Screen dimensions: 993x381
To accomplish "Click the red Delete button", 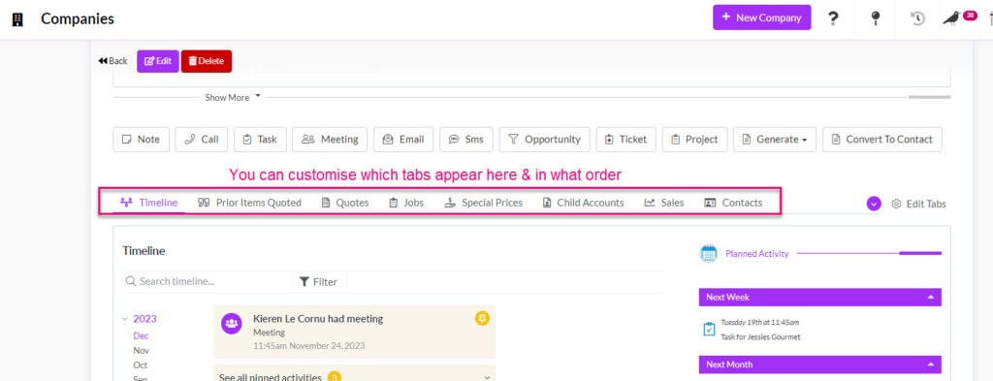I will pos(207,61).
